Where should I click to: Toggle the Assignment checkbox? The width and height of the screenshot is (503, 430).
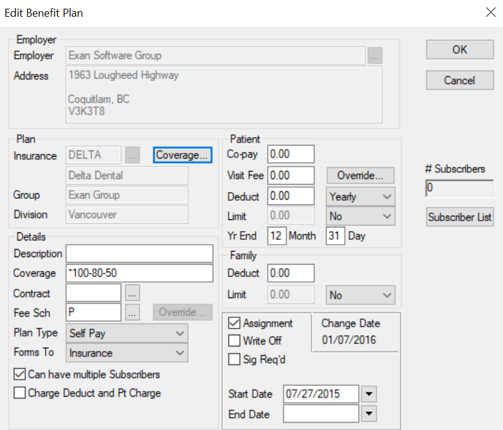235,323
